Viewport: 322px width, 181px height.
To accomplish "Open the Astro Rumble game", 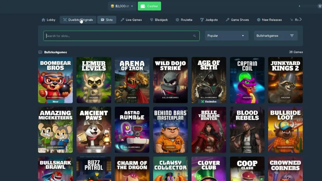I will 132,130.
